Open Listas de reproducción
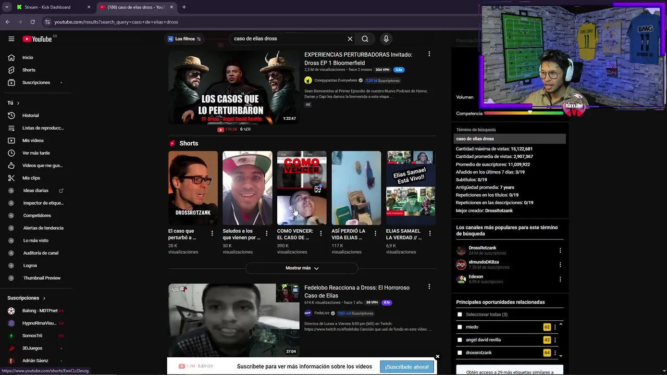 coord(43,128)
